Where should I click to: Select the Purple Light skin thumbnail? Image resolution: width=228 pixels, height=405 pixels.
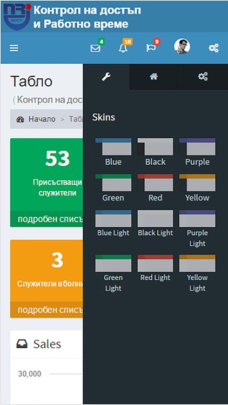(197, 219)
